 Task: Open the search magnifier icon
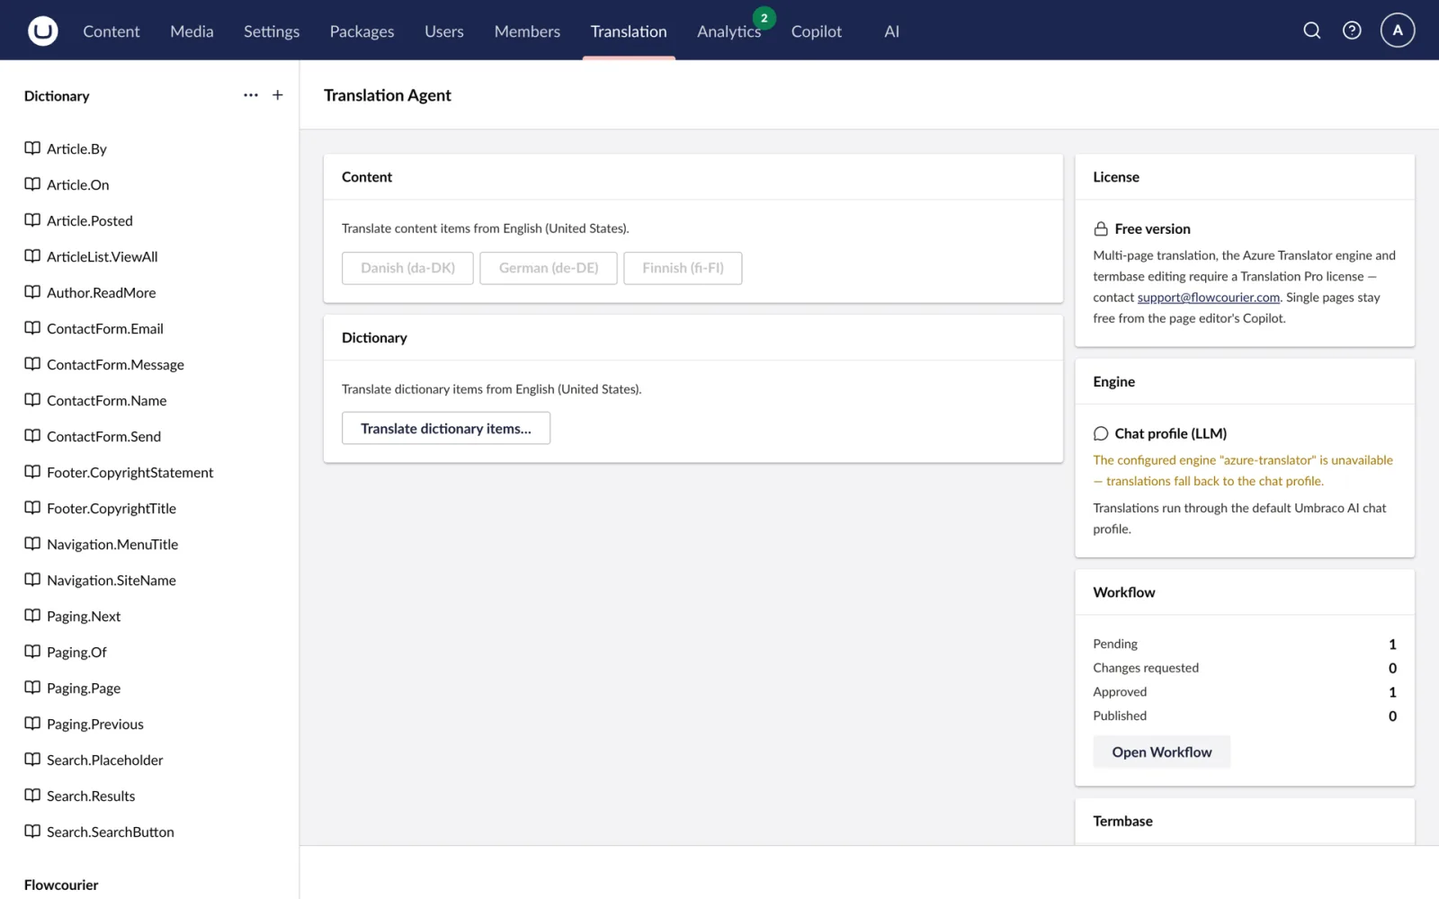tap(1312, 31)
